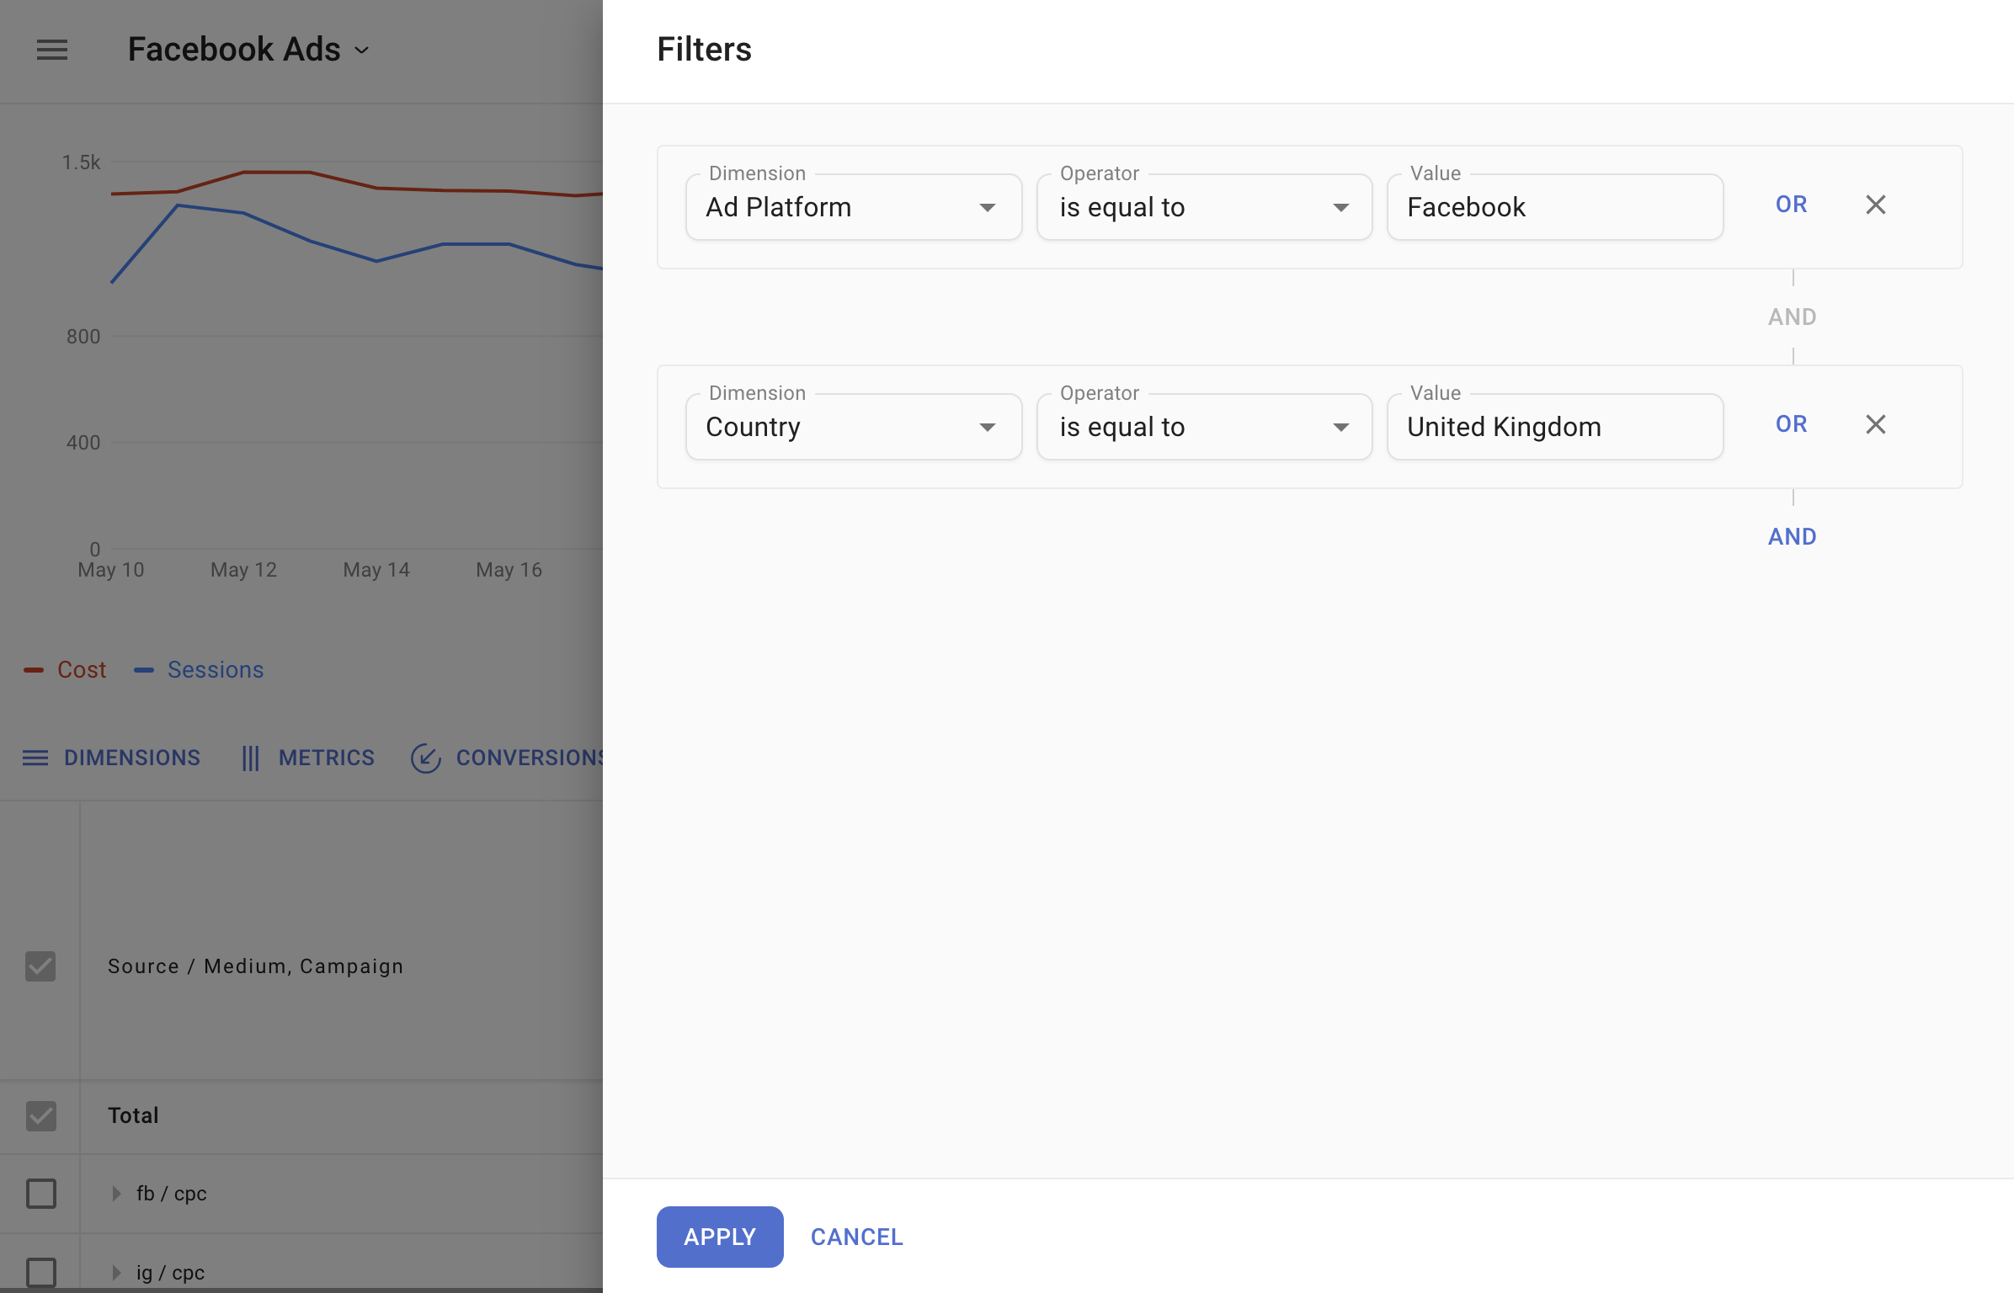Add another AND filter below Country

coord(1792,536)
